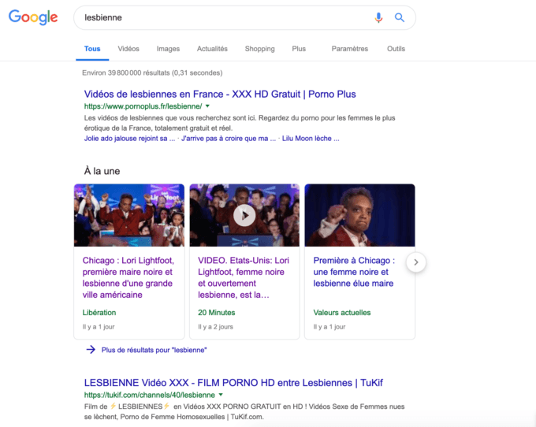The width and height of the screenshot is (536, 427).
Task: Click the arrow beside Plus de résultats
Action: [x=91, y=350]
